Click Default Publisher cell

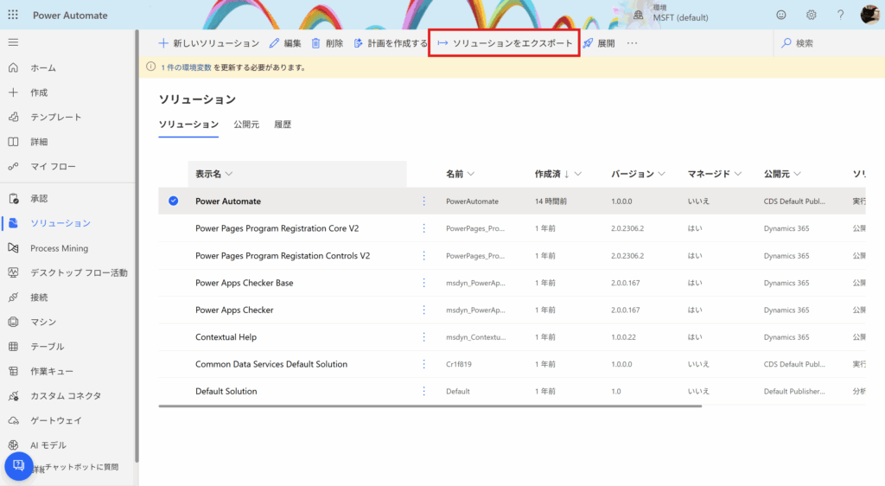pyautogui.click(x=794, y=391)
